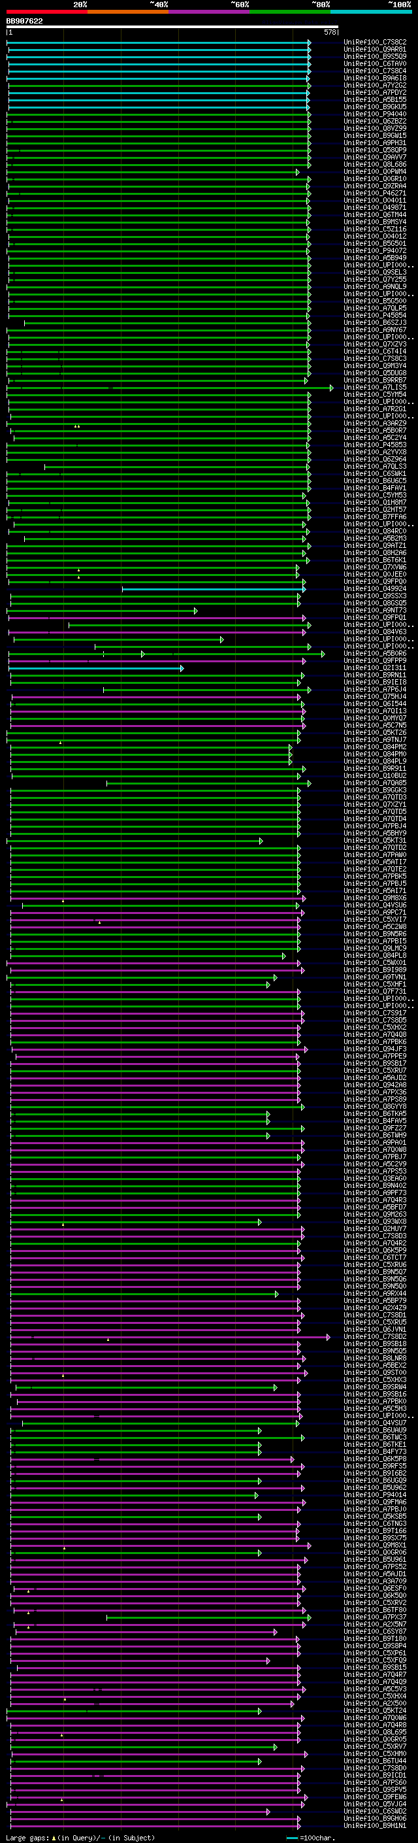This screenshot has height=1843, width=418.
Task: Click the white query length bar
Action: pyautogui.click(x=172, y=26)
